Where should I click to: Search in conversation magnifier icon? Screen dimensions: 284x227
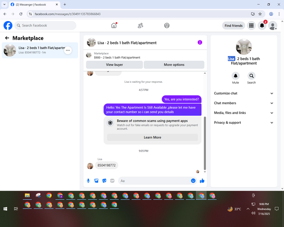(x=252, y=76)
